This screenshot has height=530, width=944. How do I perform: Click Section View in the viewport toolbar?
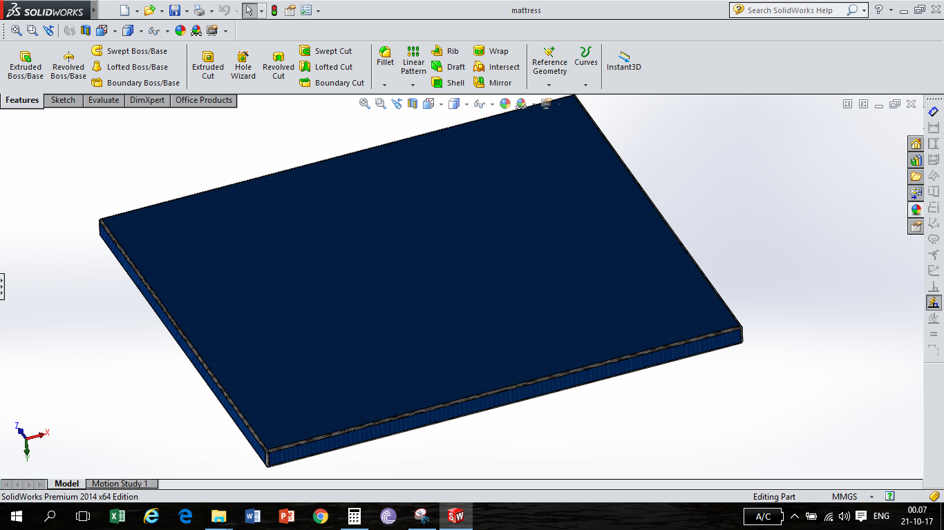pos(412,104)
